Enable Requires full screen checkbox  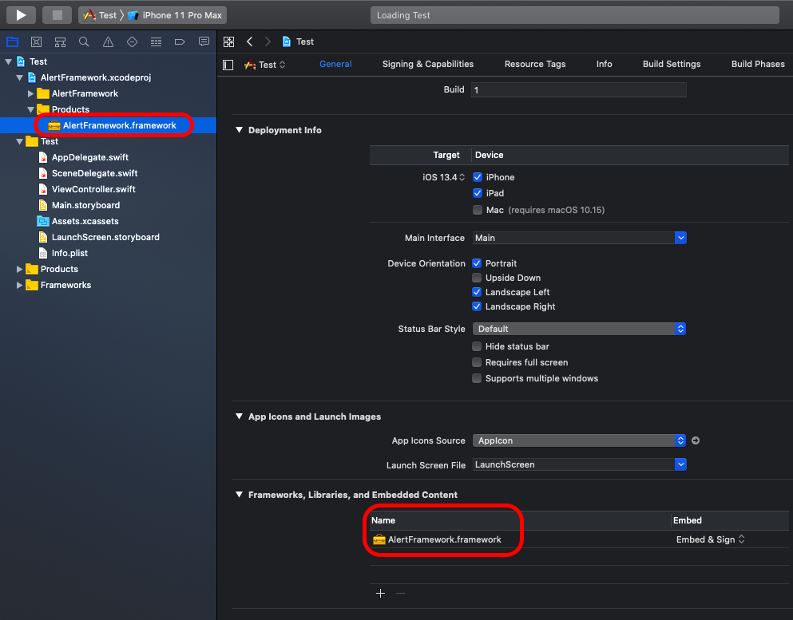(477, 362)
